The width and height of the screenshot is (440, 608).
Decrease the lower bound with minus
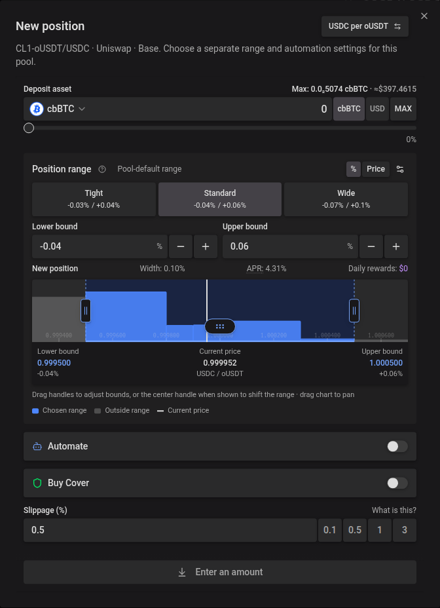(181, 246)
